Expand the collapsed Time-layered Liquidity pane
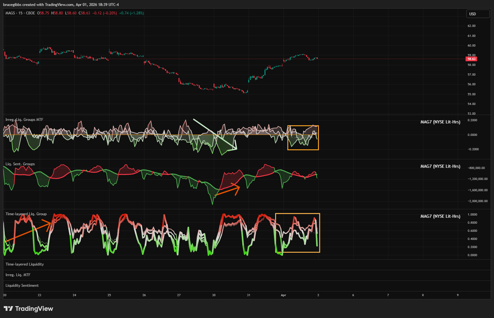Viewport: 494px width, 318px height. (25, 264)
